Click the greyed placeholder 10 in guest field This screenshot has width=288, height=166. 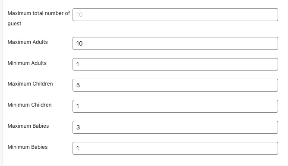coord(79,15)
